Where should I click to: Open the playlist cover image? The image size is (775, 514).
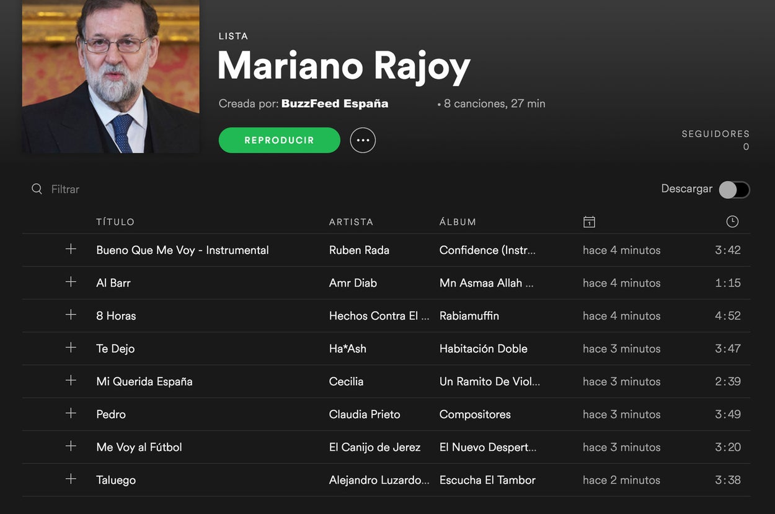point(111,76)
